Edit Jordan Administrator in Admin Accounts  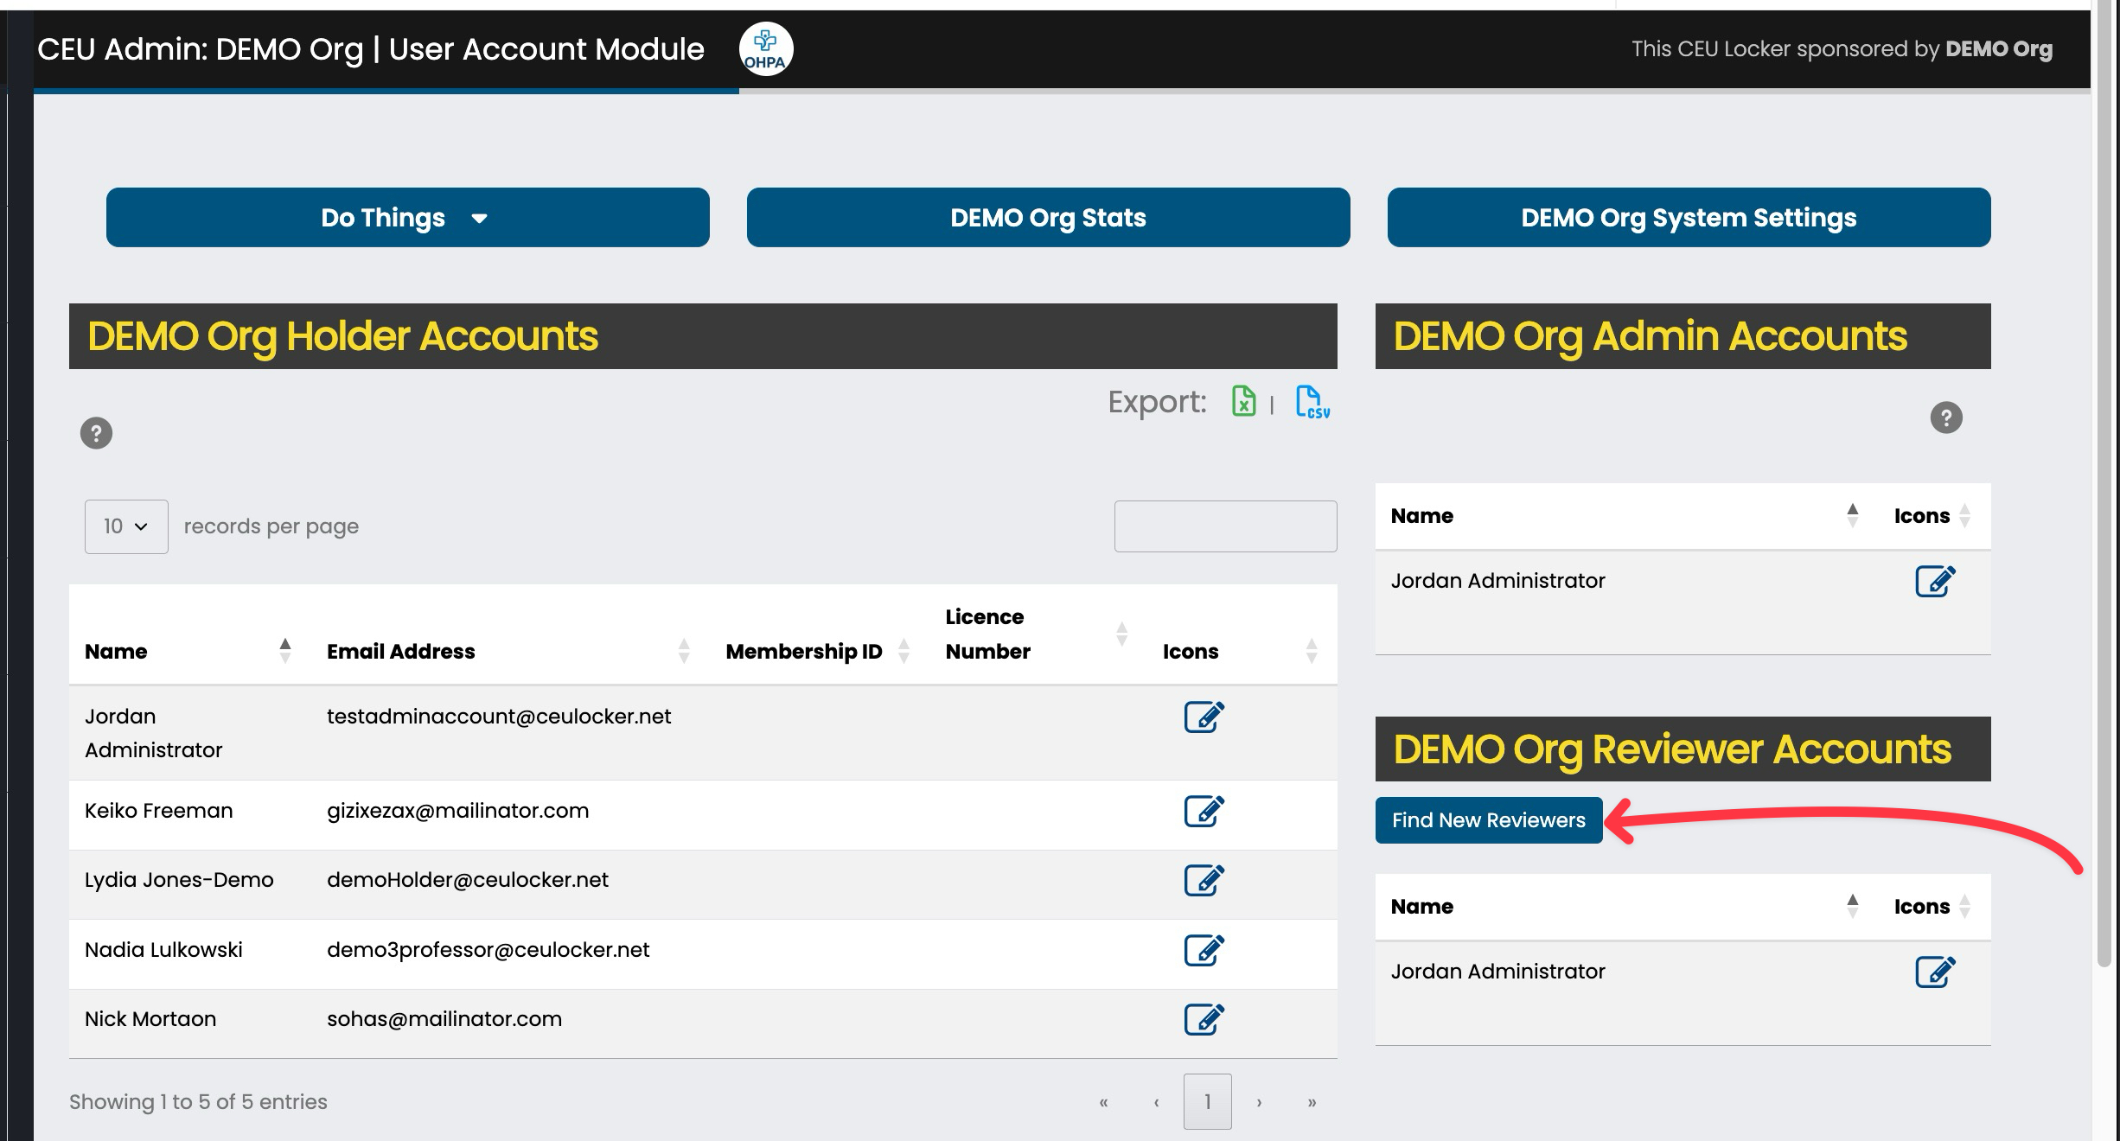pos(1934,581)
